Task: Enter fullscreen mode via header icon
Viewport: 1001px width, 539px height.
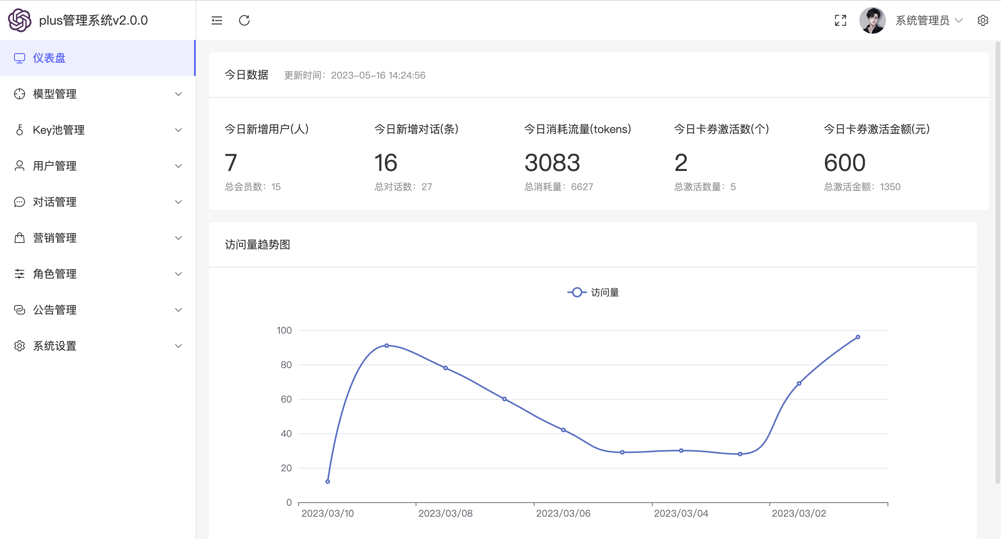Action: click(x=840, y=20)
